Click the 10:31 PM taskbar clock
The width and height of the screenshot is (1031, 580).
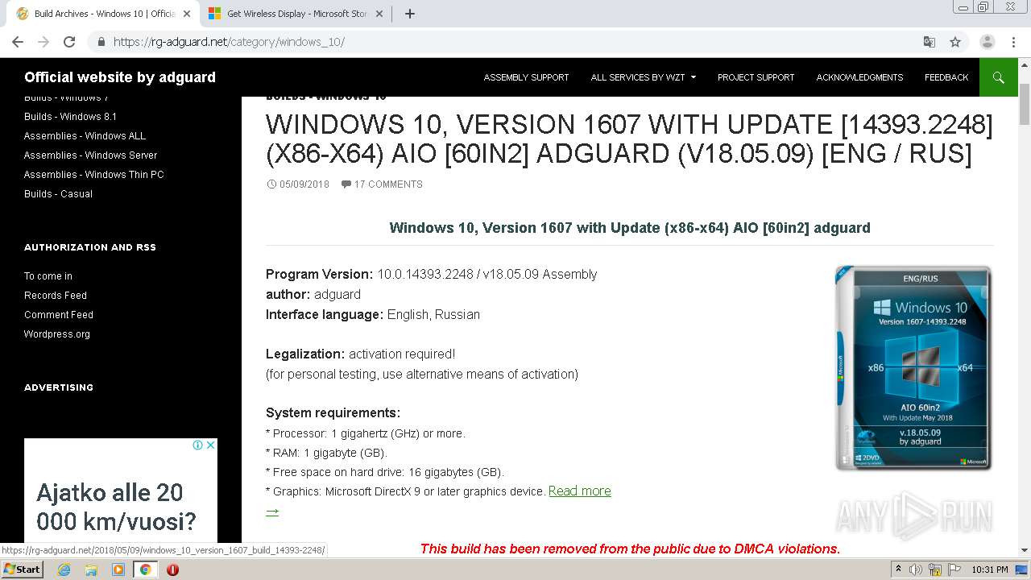(x=989, y=570)
